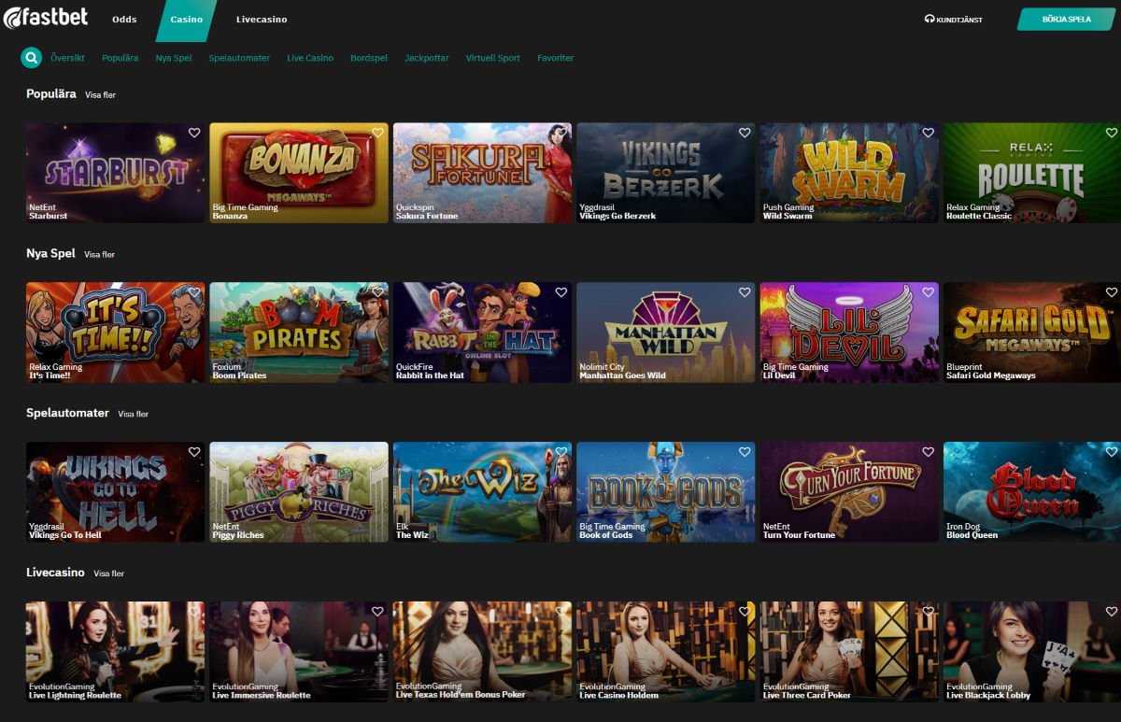Screen dimensions: 1121x722
Task: Toggle the heart on Blood Queen
Action: 1112,452
